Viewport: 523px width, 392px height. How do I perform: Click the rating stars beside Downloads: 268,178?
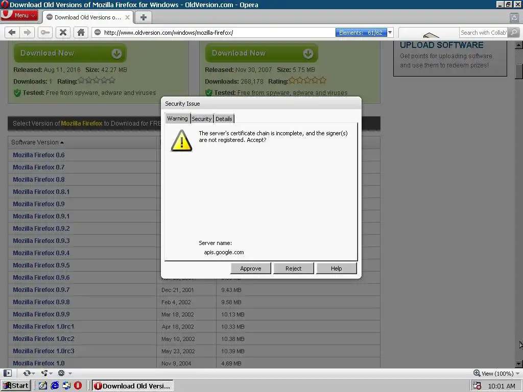(x=307, y=80)
